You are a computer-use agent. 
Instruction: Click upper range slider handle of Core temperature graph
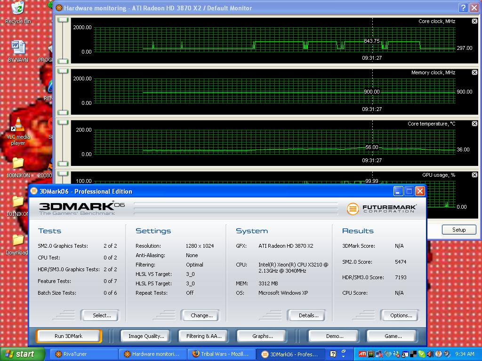click(63, 123)
